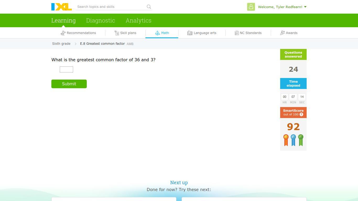
Task: Click the Math pyramid icon
Action: (x=157, y=33)
